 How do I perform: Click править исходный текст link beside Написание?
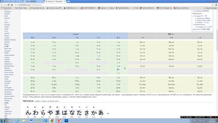tap(50, 101)
